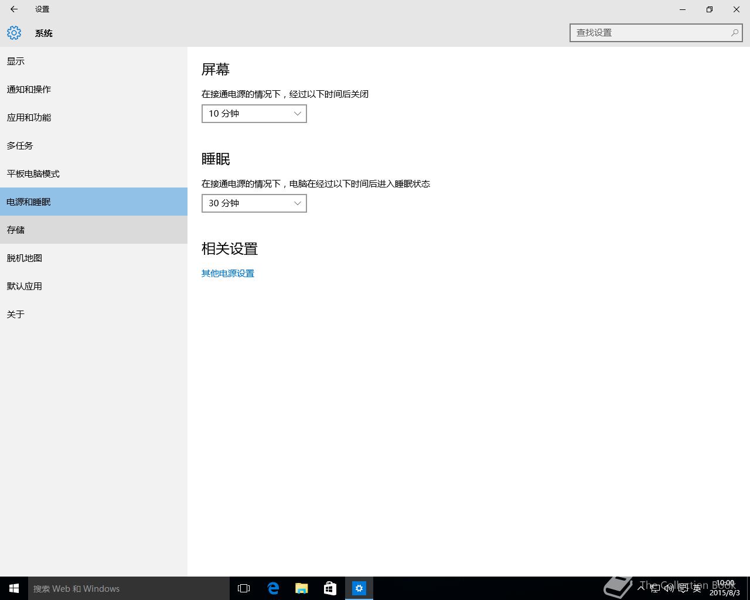Select 脱机地图 in the sidebar
This screenshot has height=600, width=750.
[94, 258]
